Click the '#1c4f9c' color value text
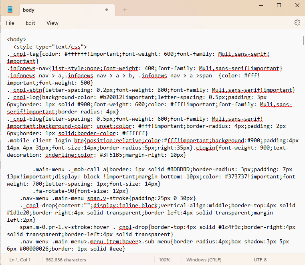This screenshot has width=305, height=265. [x=230, y=227]
